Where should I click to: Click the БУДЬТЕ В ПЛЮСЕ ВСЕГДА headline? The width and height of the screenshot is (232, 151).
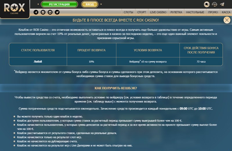(116, 20)
